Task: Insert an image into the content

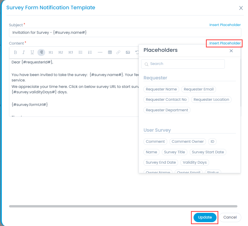Action: (128, 52)
